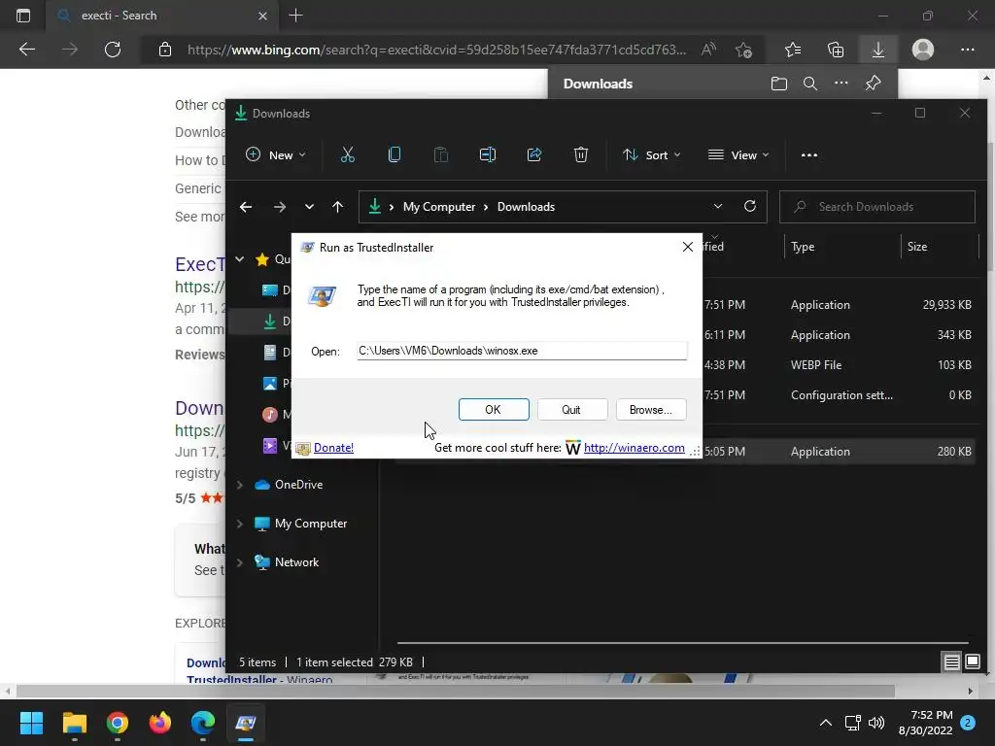Image resolution: width=995 pixels, height=746 pixels.
Task: Click the Edge address bar URL
Action: pyautogui.click(x=436, y=50)
